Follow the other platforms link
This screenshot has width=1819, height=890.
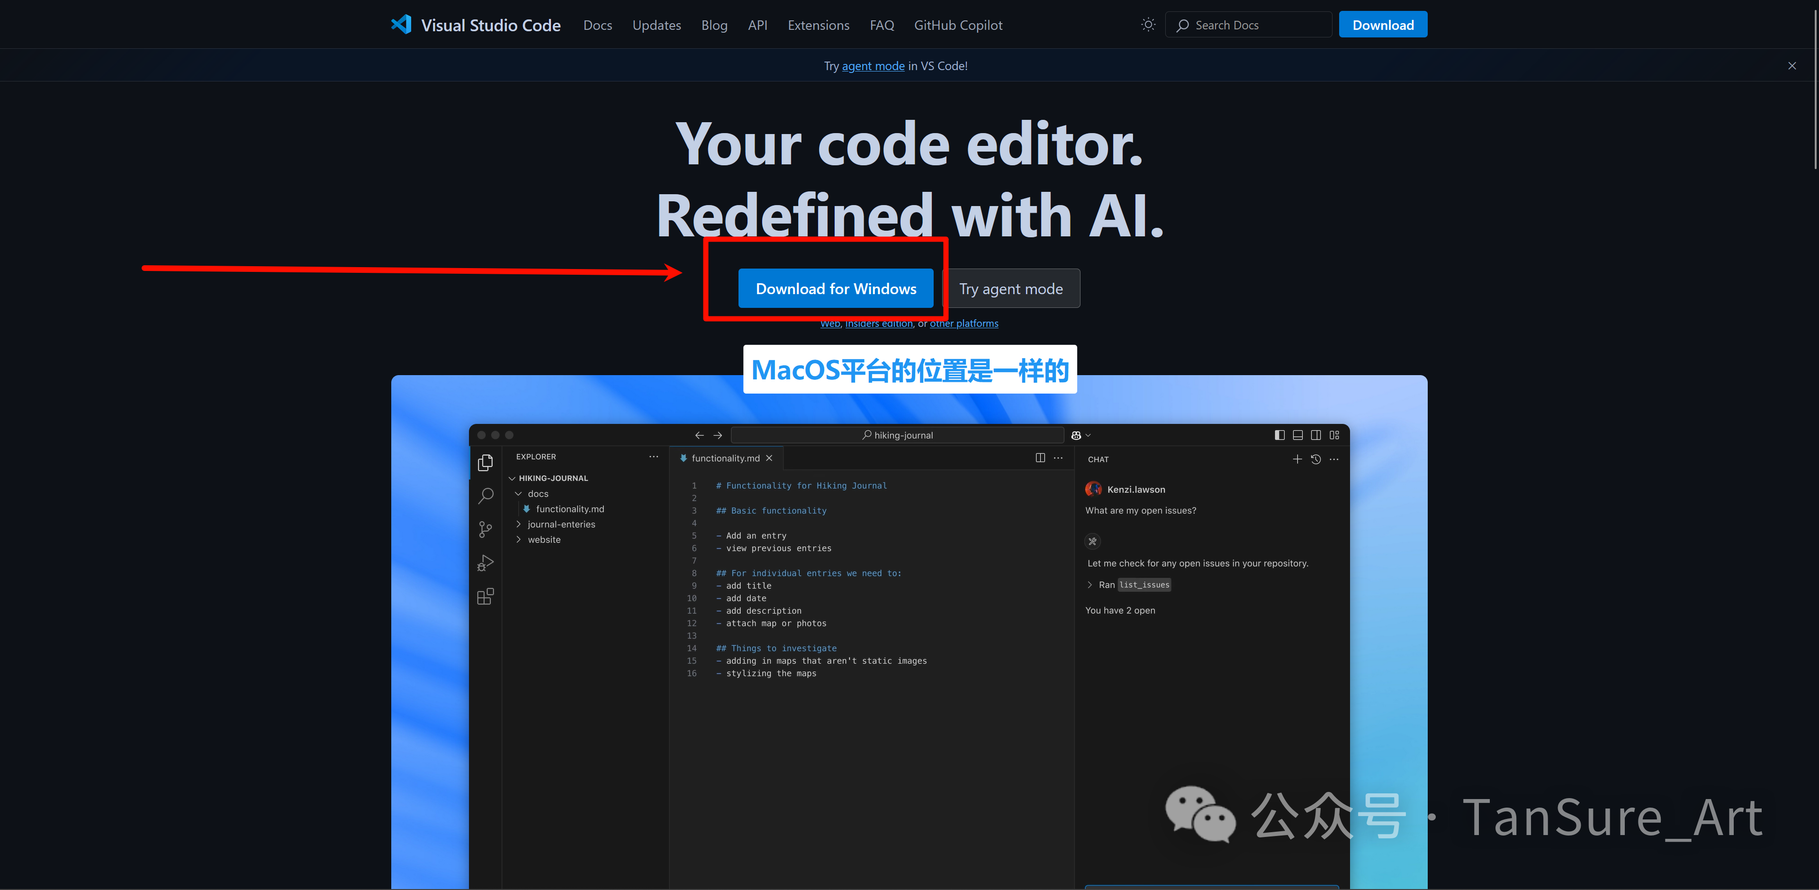(964, 324)
